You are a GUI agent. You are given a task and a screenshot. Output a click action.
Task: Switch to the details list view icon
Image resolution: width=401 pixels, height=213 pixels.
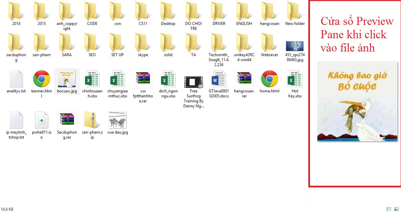click(389, 209)
